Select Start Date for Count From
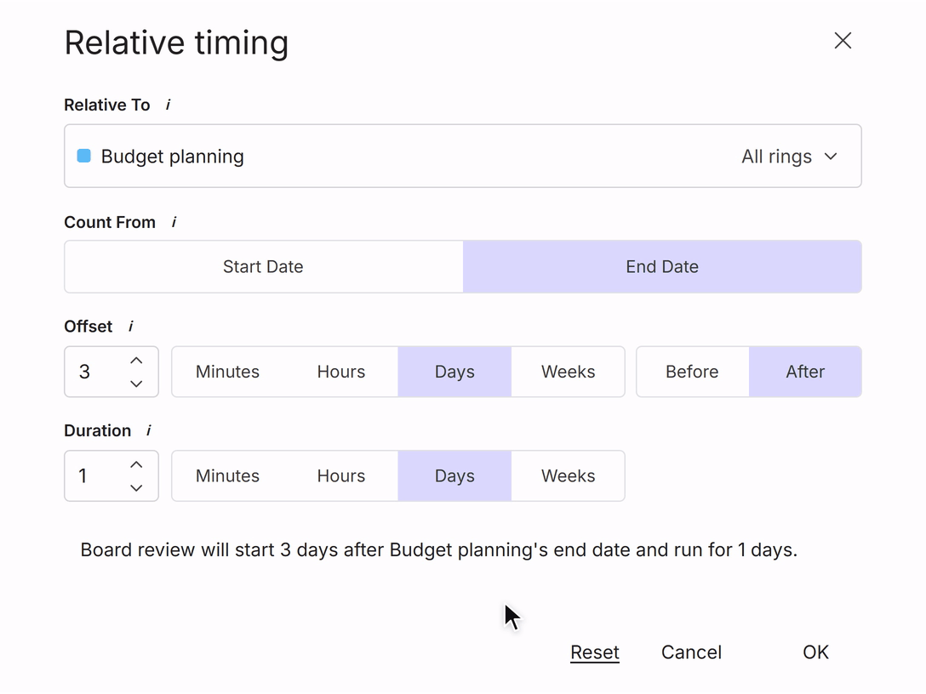This screenshot has width=926, height=694. (x=263, y=267)
